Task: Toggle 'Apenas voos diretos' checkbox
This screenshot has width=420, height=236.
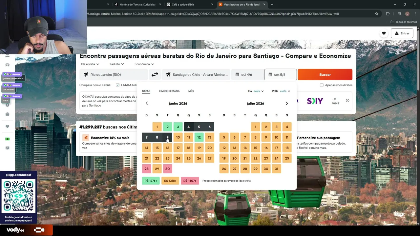Action: coord(322,85)
